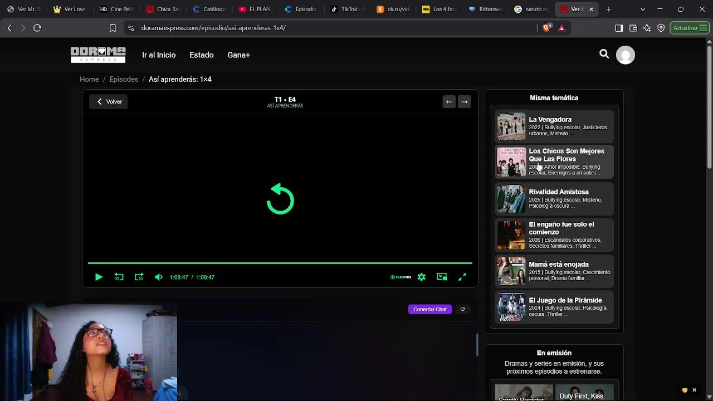Switch to the Ver Love browser tab
This screenshot has width=713, height=401.
coord(70,9)
